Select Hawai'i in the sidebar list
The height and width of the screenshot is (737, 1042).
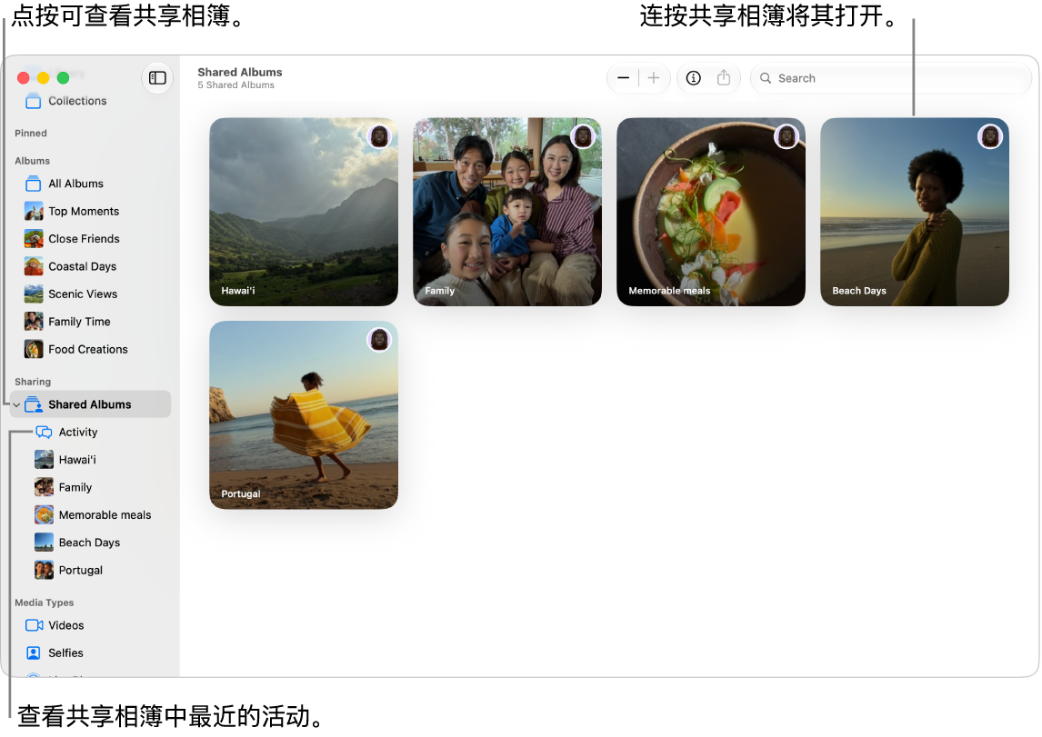[90, 460]
